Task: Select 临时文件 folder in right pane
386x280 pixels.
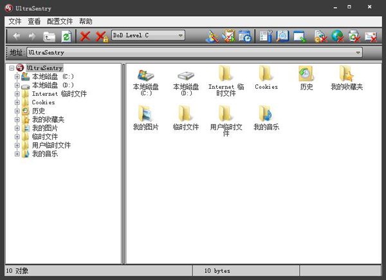Action: 186,113
